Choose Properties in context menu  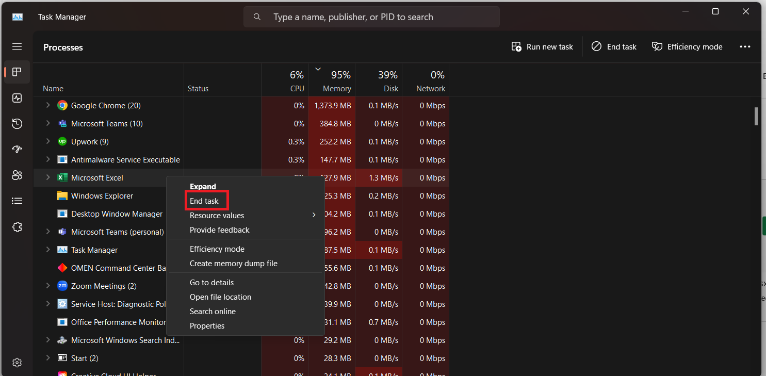coord(245,326)
